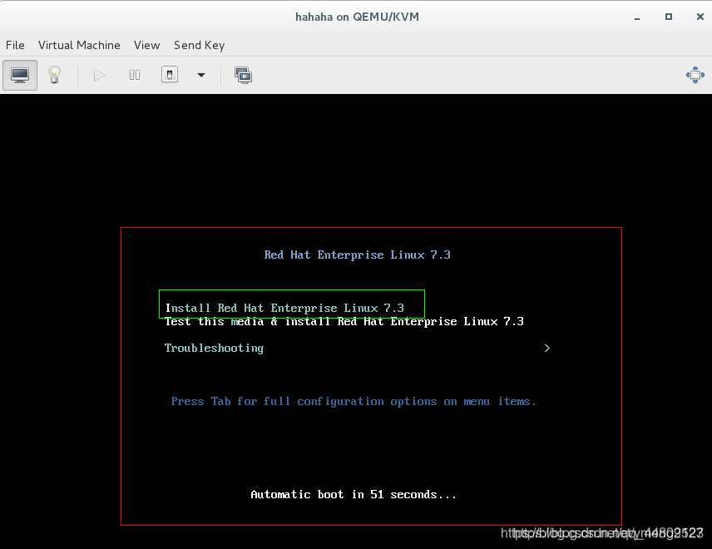Click Red Hat Enterprise Linux 7.3 heading

coord(358,255)
